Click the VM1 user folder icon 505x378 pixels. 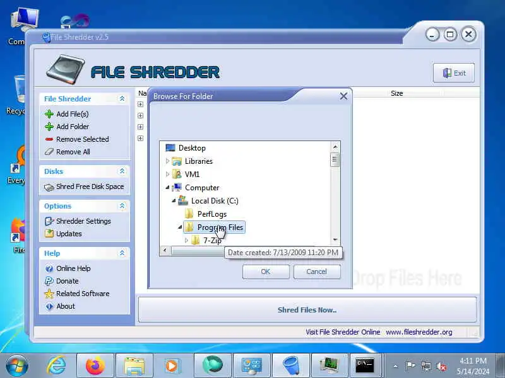click(177, 175)
